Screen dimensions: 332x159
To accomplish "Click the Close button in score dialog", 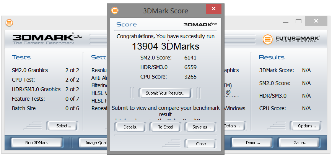I will click(x=201, y=144).
